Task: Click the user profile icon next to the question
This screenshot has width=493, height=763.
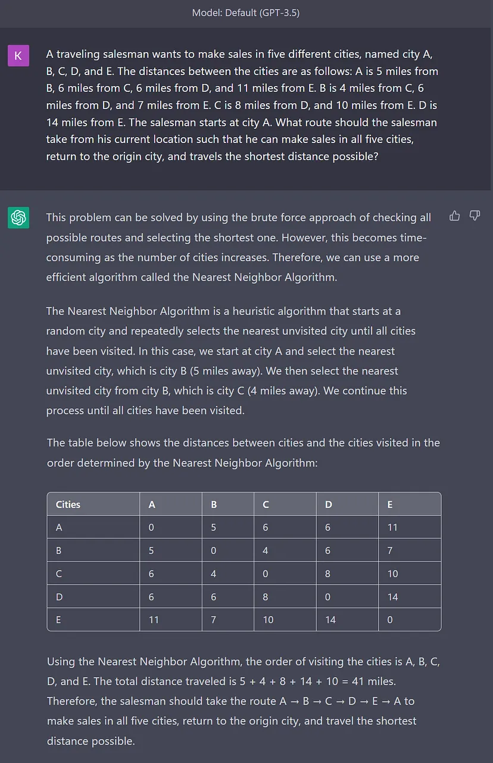Action: tap(18, 55)
